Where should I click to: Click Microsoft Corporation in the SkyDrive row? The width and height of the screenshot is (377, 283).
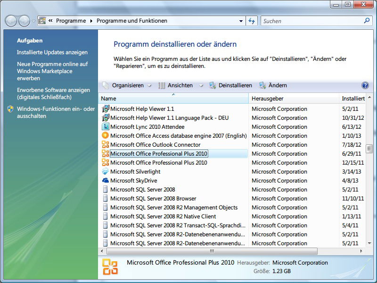tap(279, 181)
